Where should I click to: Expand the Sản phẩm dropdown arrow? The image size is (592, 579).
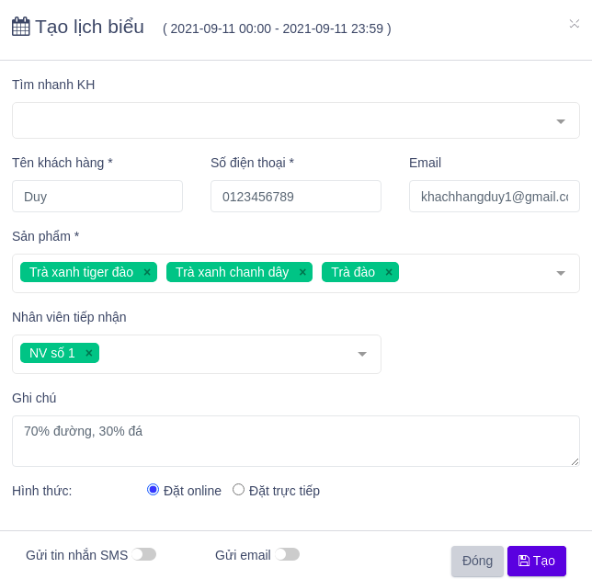point(561,273)
